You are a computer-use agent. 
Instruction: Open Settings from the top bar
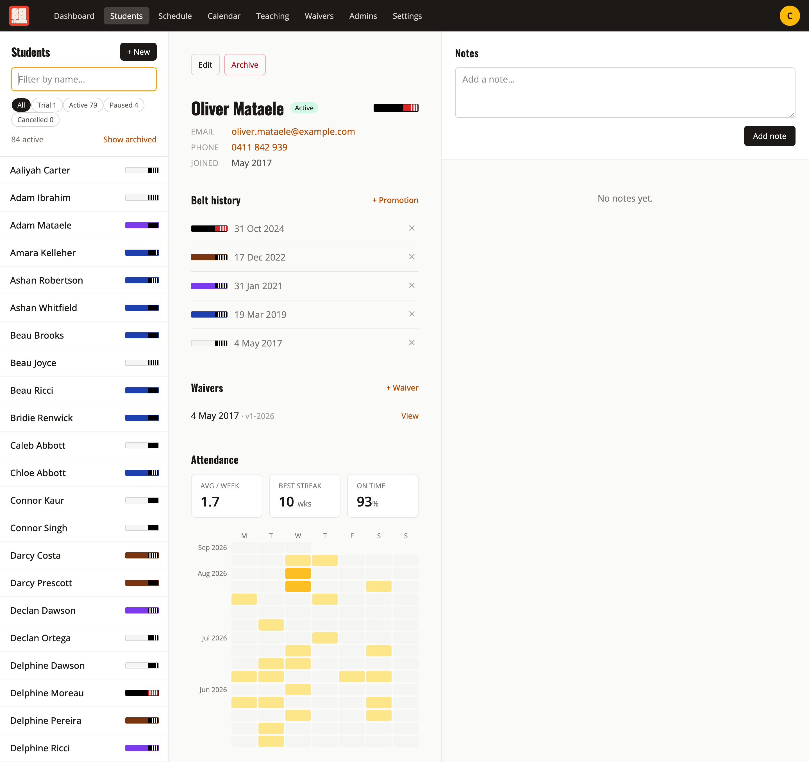[407, 16]
